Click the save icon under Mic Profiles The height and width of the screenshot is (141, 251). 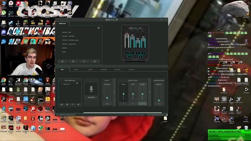pyautogui.click(x=62, y=105)
